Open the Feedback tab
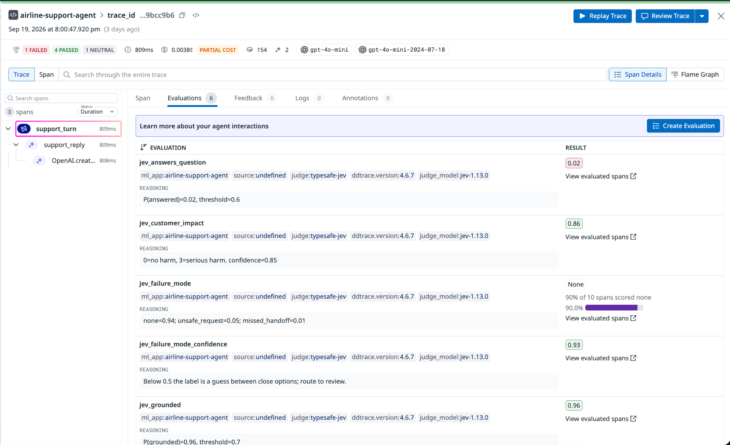The width and height of the screenshot is (730, 445). (x=256, y=98)
